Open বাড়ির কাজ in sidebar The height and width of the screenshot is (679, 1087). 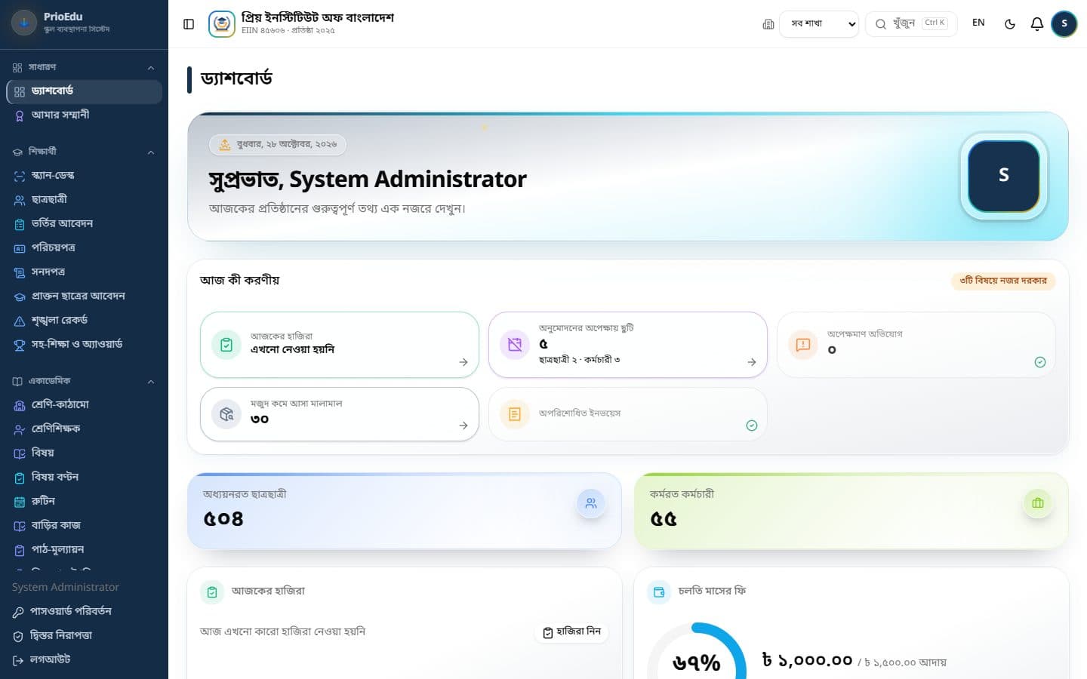tap(84, 526)
